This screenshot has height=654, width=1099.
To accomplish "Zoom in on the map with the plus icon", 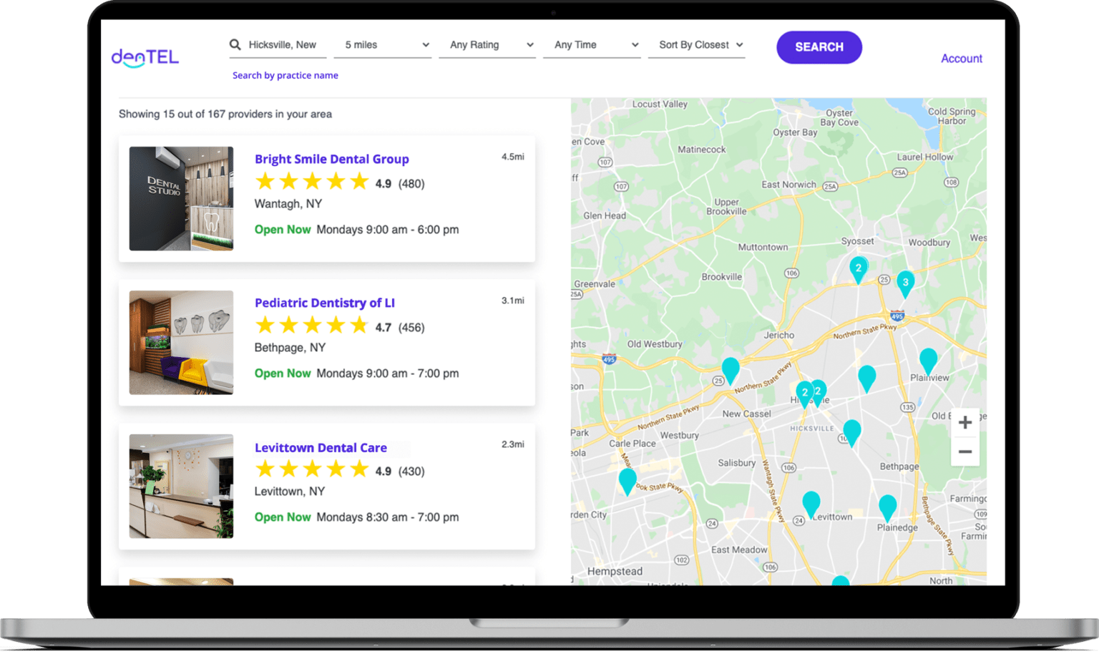I will point(965,423).
